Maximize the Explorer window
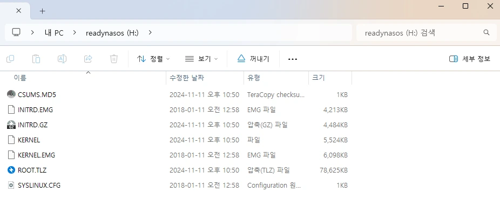This screenshot has width=500, height=199. coord(465,6)
